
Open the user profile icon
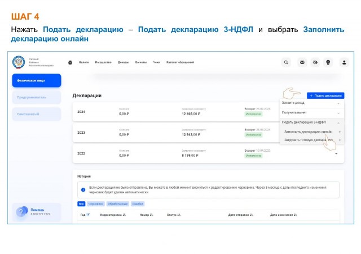click(x=345, y=62)
